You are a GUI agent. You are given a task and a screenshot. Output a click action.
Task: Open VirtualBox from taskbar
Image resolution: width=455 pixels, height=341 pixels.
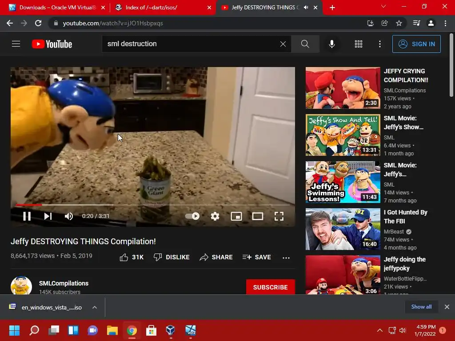tap(171, 330)
